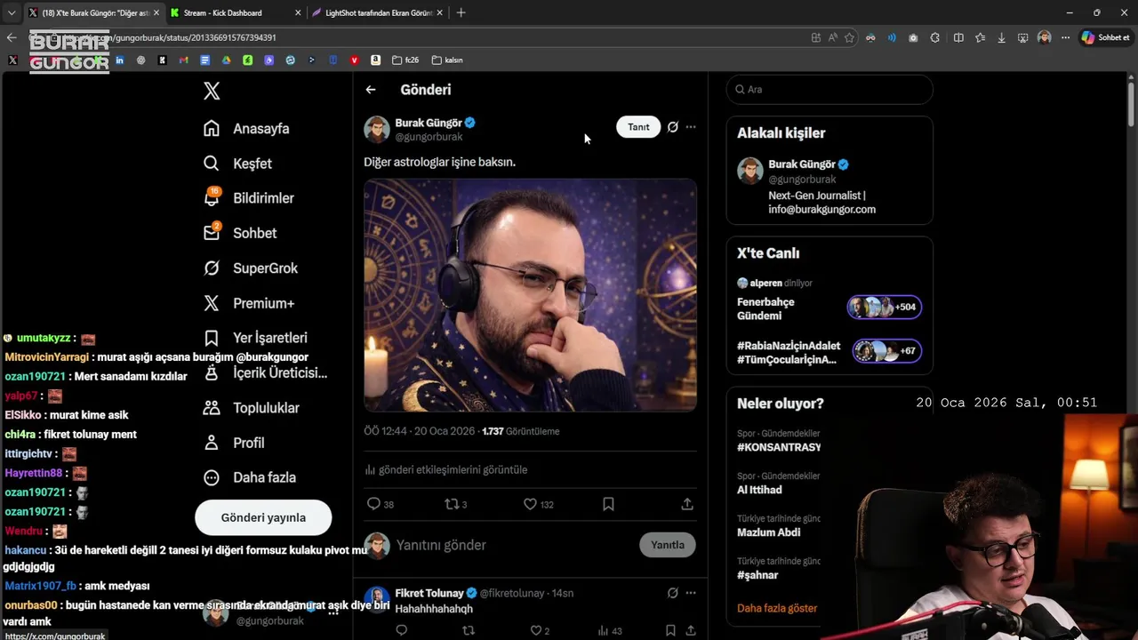This screenshot has width=1138, height=640.
Task: Open browser extensions puzzle icon
Action: click(934, 37)
